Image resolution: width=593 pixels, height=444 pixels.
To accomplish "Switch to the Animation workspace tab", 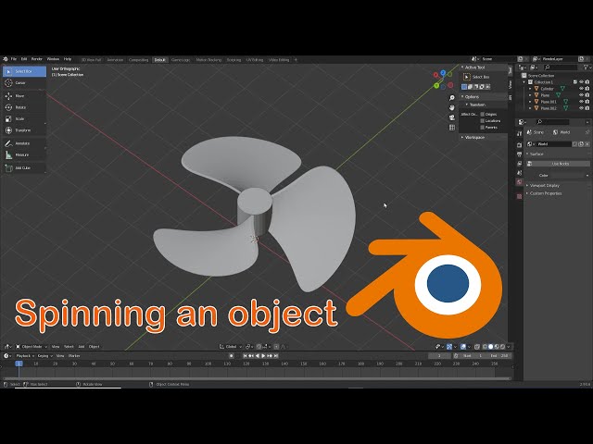I will click(x=115, y=59).
